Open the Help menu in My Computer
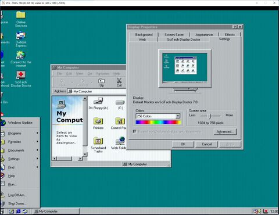Viewport: 279px width, 215px height. point(117,74)
